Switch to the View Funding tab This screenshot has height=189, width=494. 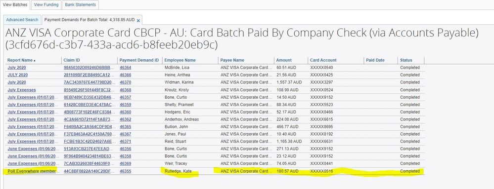(46, 5)
